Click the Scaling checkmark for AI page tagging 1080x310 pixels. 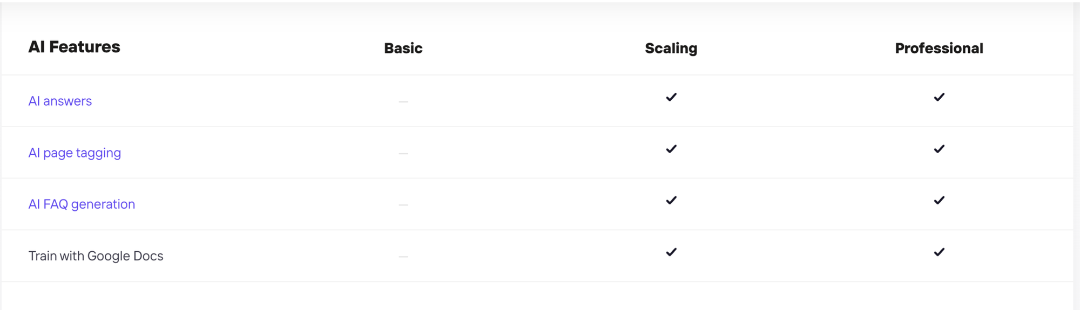point(671,149)
